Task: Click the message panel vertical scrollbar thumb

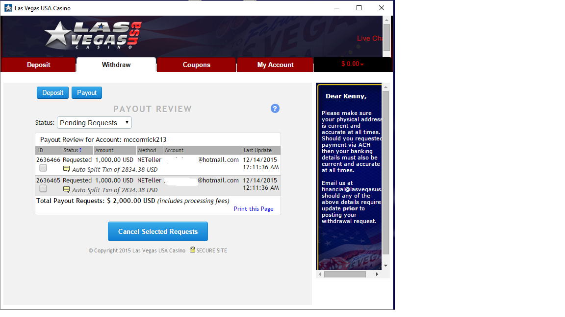Action: [x=385, y=173]
